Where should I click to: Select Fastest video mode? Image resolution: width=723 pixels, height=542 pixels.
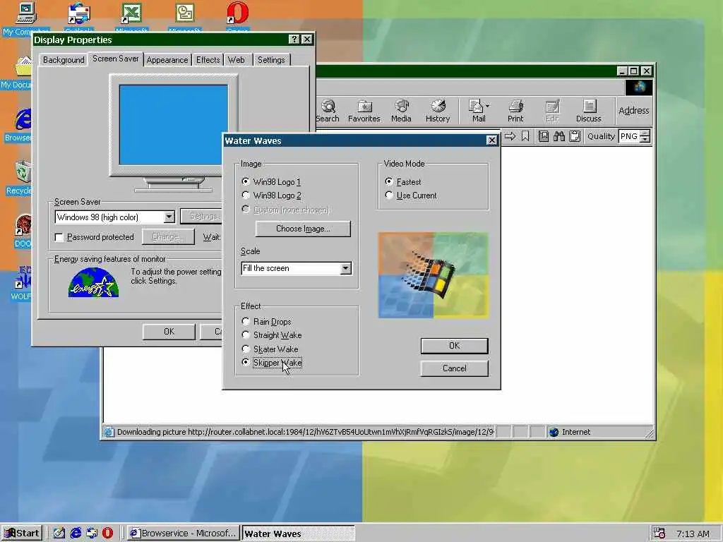coord(403,181)
